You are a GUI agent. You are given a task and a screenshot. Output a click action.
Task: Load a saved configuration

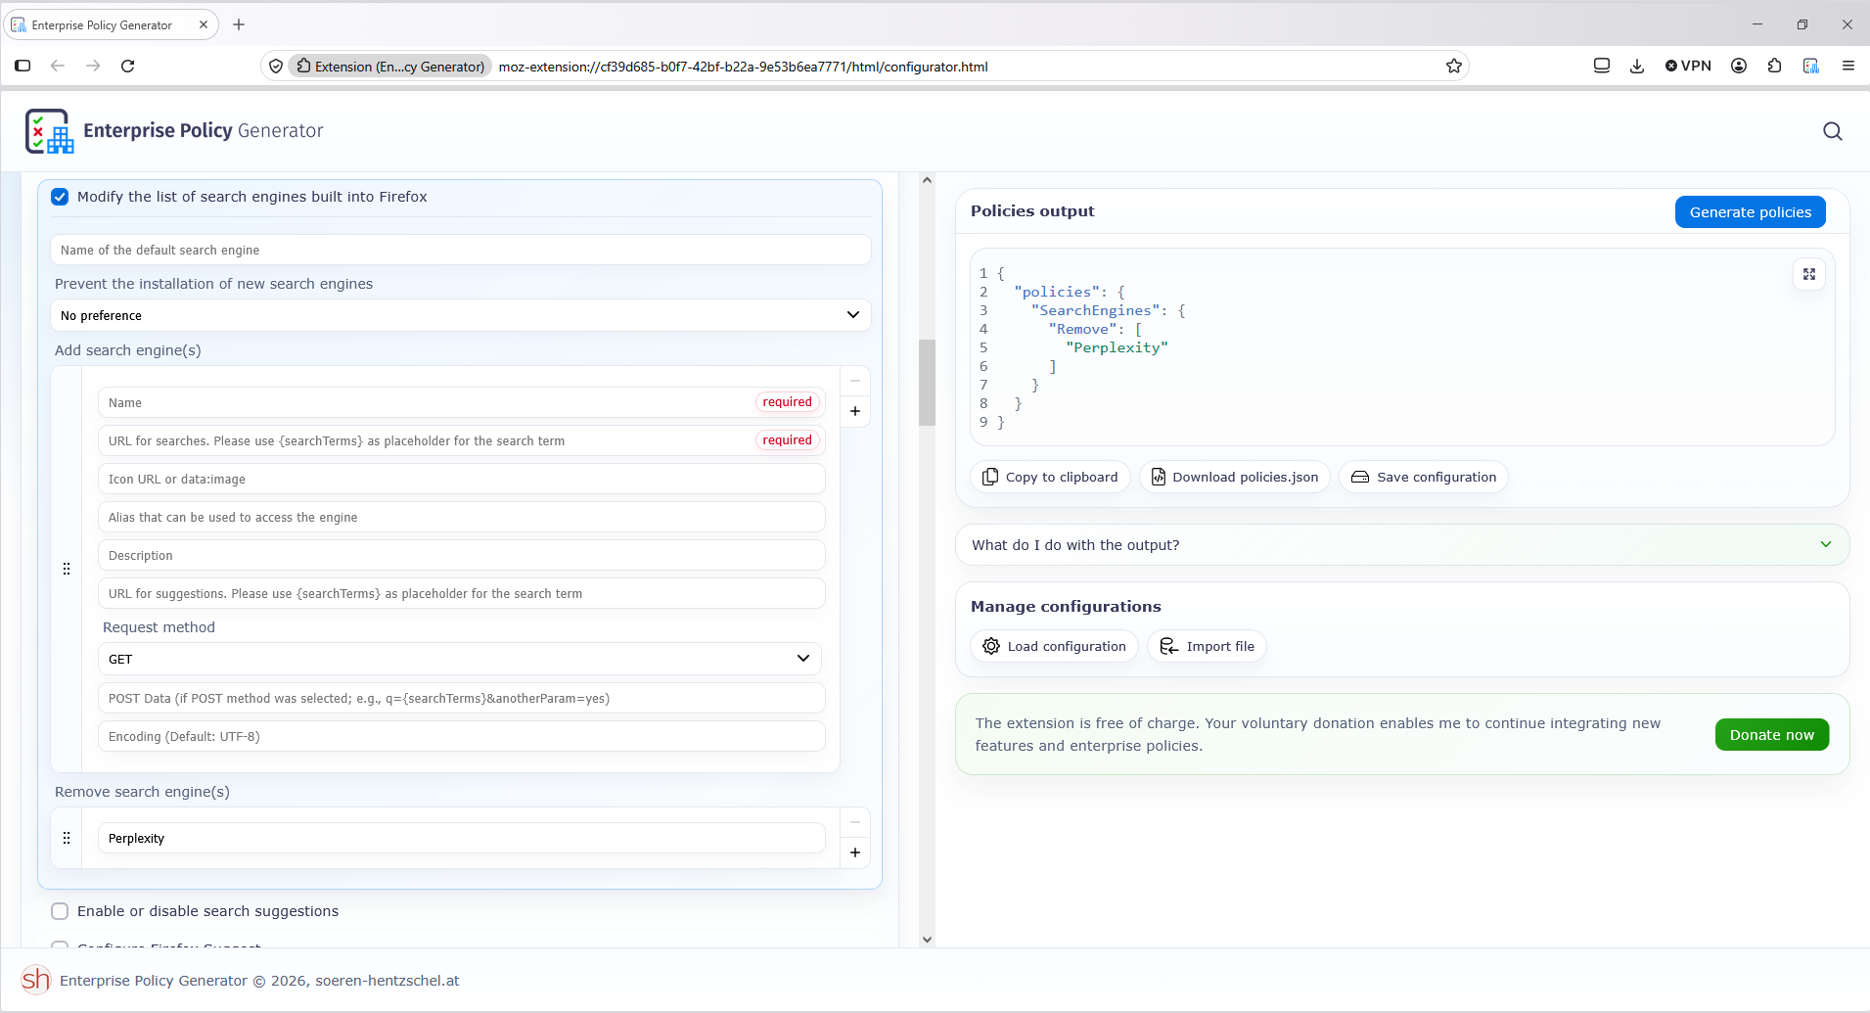[x=1054, y=646]
